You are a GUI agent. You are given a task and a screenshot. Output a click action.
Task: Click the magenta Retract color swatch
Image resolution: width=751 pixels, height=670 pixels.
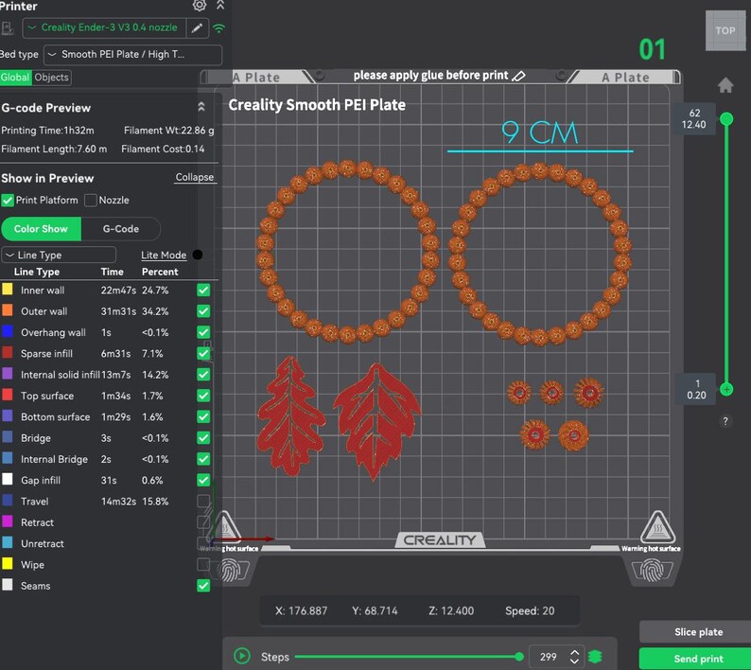tap(8, 520)
